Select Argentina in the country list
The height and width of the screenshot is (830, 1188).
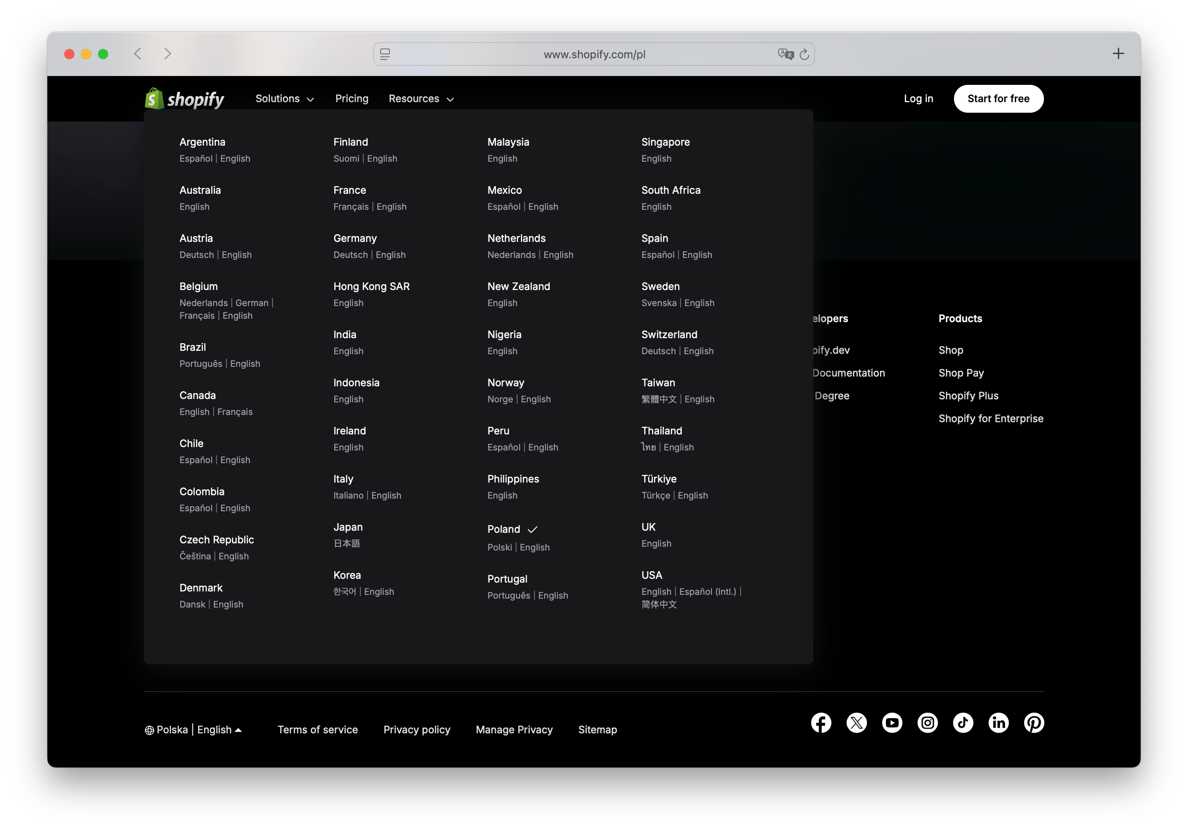[x=202, y=142]
